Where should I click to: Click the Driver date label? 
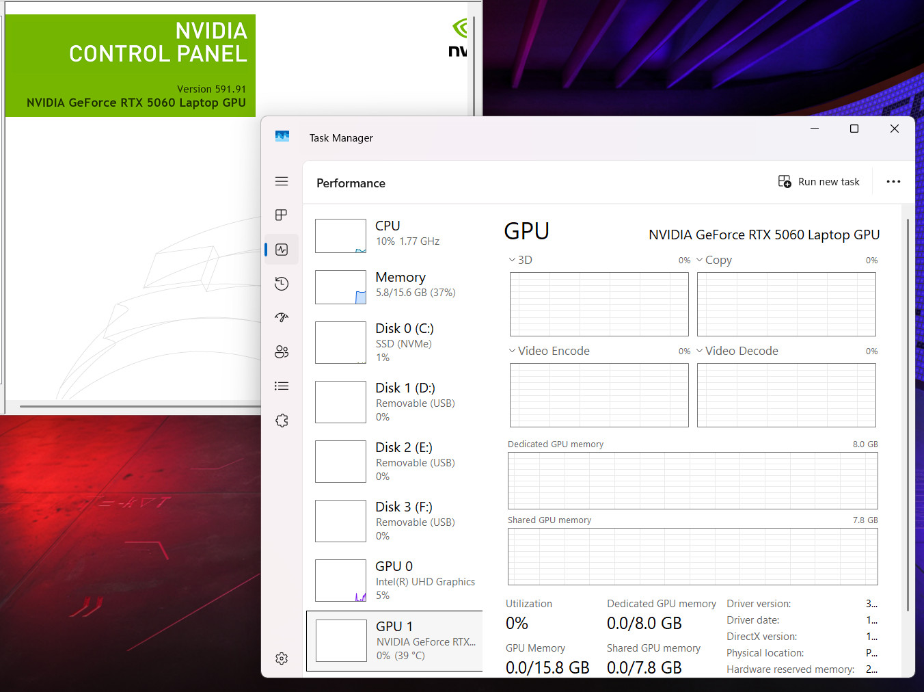click(x=752, y=620)
